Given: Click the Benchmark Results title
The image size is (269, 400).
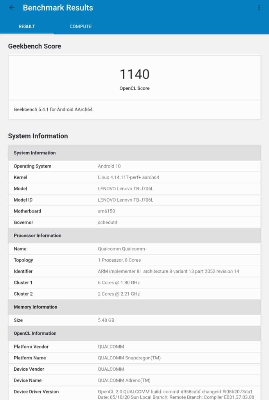Looking at the screenshot, I should 58,8.
